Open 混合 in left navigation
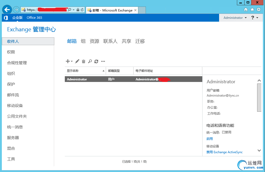265x172 pixels. click(x=11, y=149)
